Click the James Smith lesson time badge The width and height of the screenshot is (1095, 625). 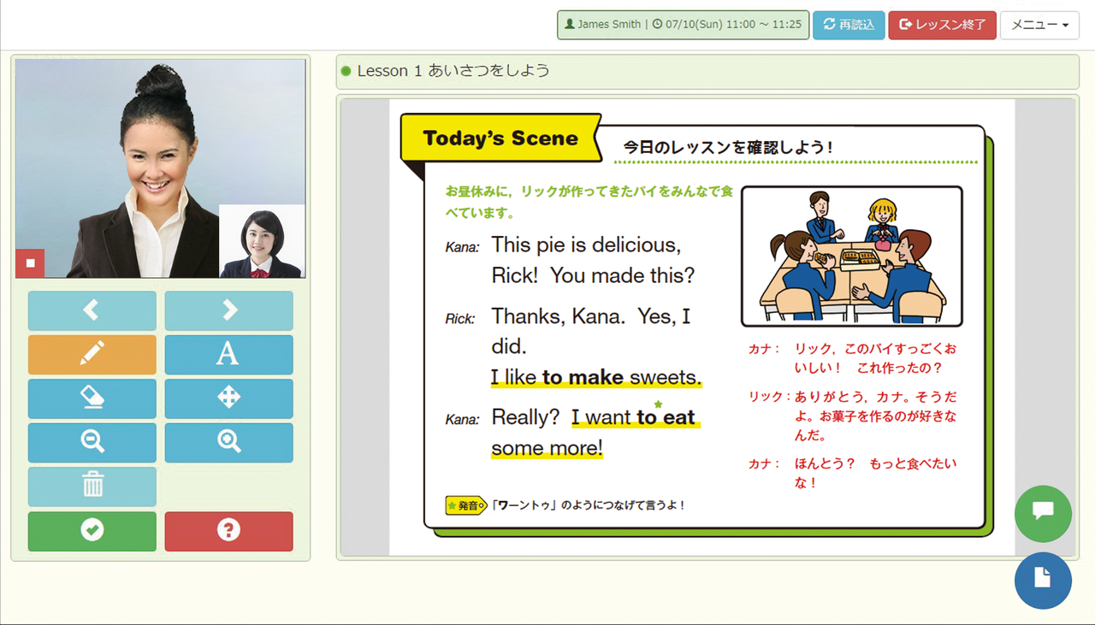coord(683,25)
